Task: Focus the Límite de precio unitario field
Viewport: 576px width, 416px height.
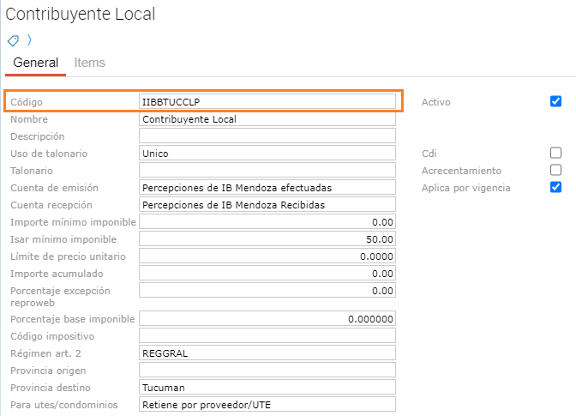Action: (x=267, y=256)
